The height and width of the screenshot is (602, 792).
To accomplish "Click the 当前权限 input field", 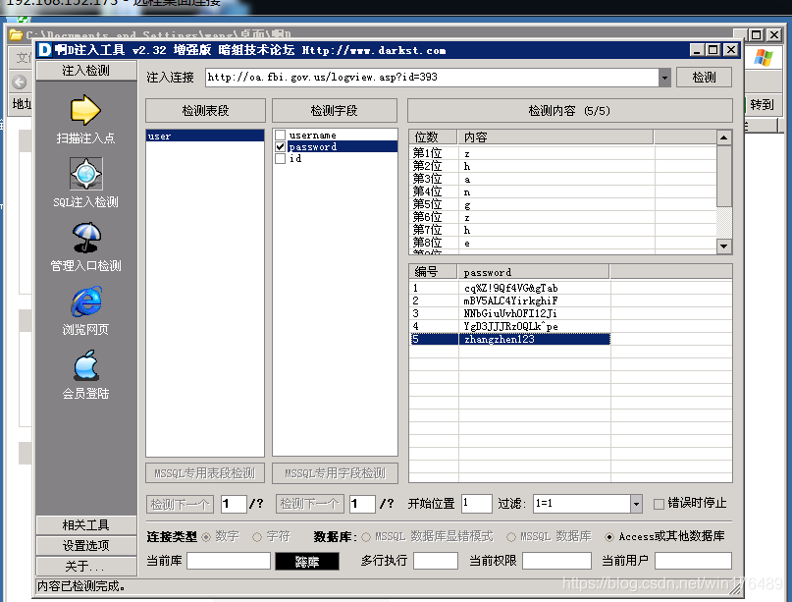I will click(556, 561).
